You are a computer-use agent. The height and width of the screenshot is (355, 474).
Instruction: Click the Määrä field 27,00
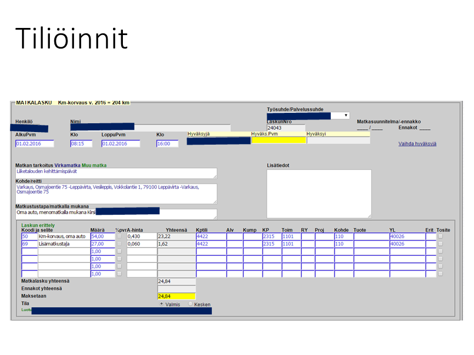pyautogui.click(x=103, y=244)
